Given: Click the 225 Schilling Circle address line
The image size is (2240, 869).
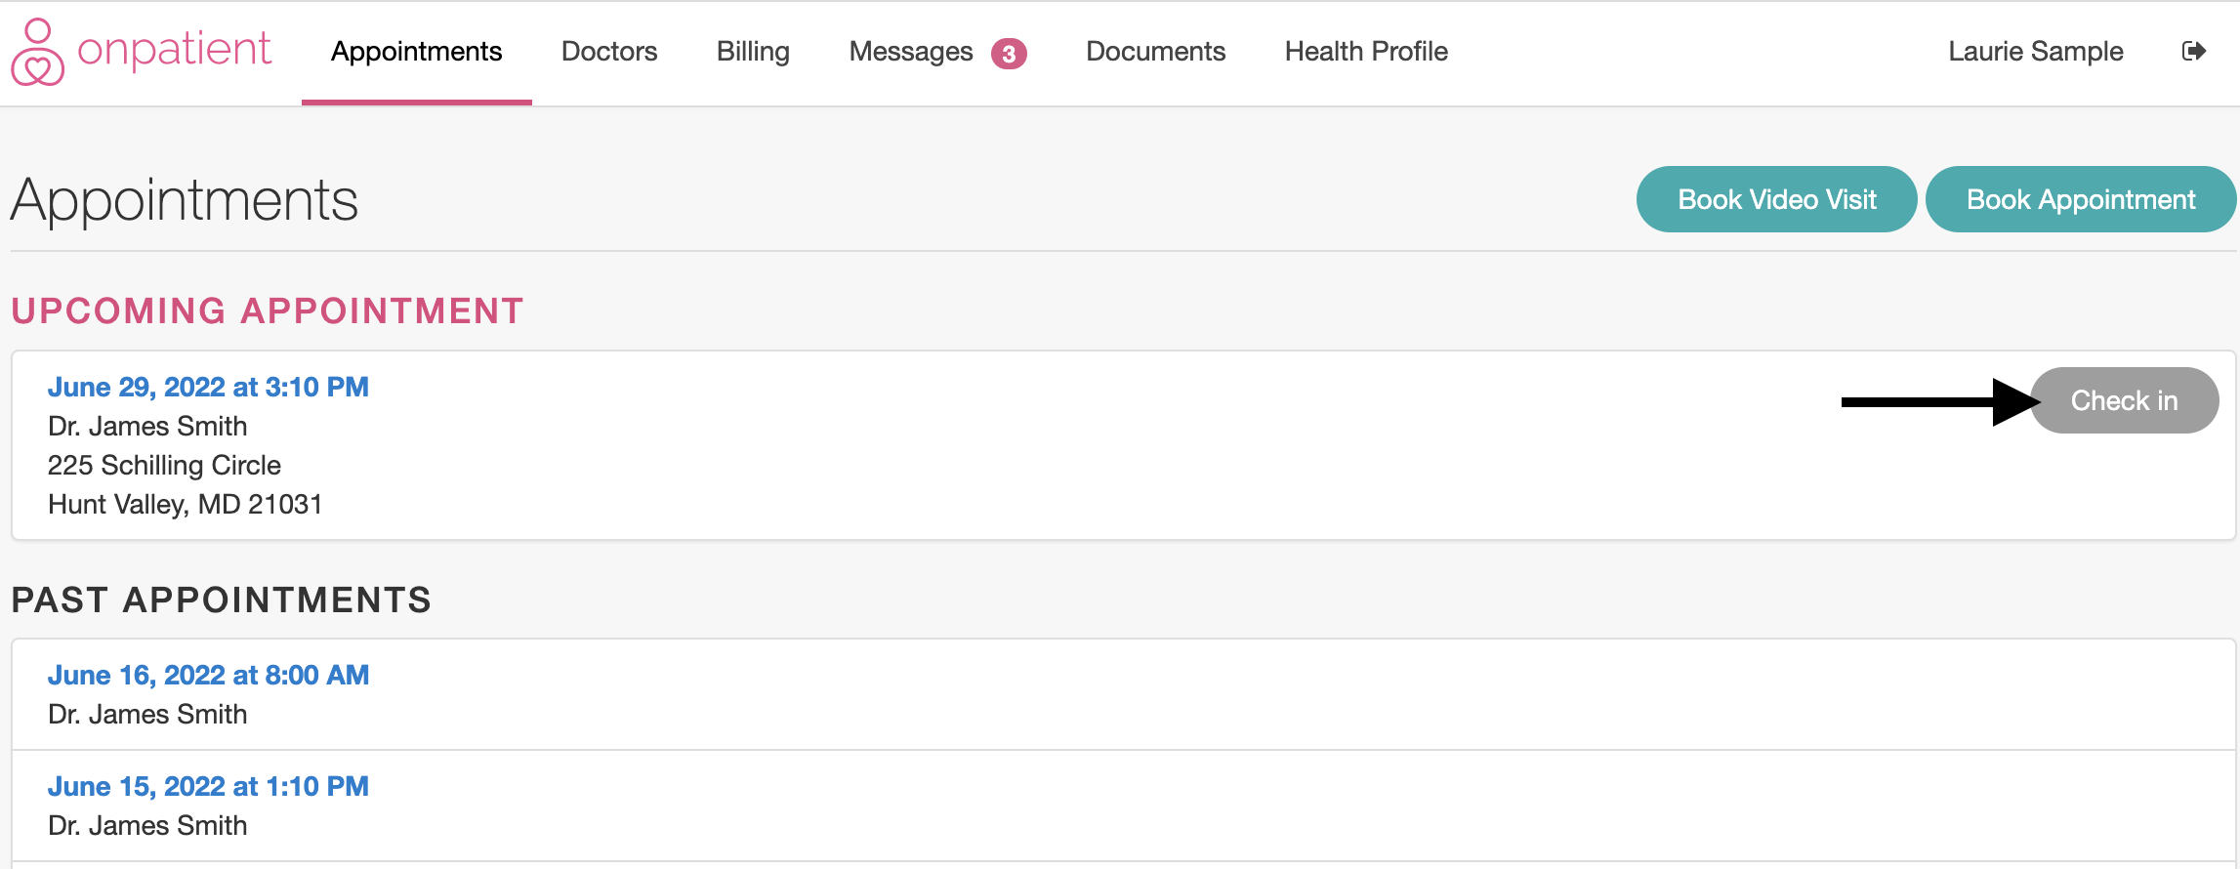Looking at the screenshot, I should click(164, 465).
